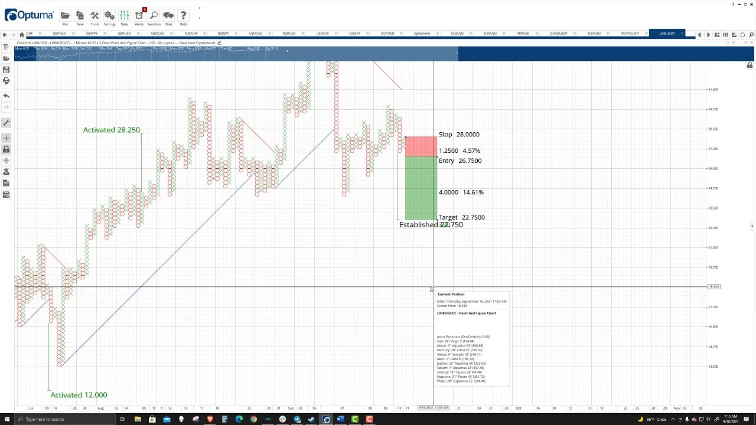Click the green profit zone of trade tool
The image size is (756, 425).
pyautogui.click(x=421, y=188)
